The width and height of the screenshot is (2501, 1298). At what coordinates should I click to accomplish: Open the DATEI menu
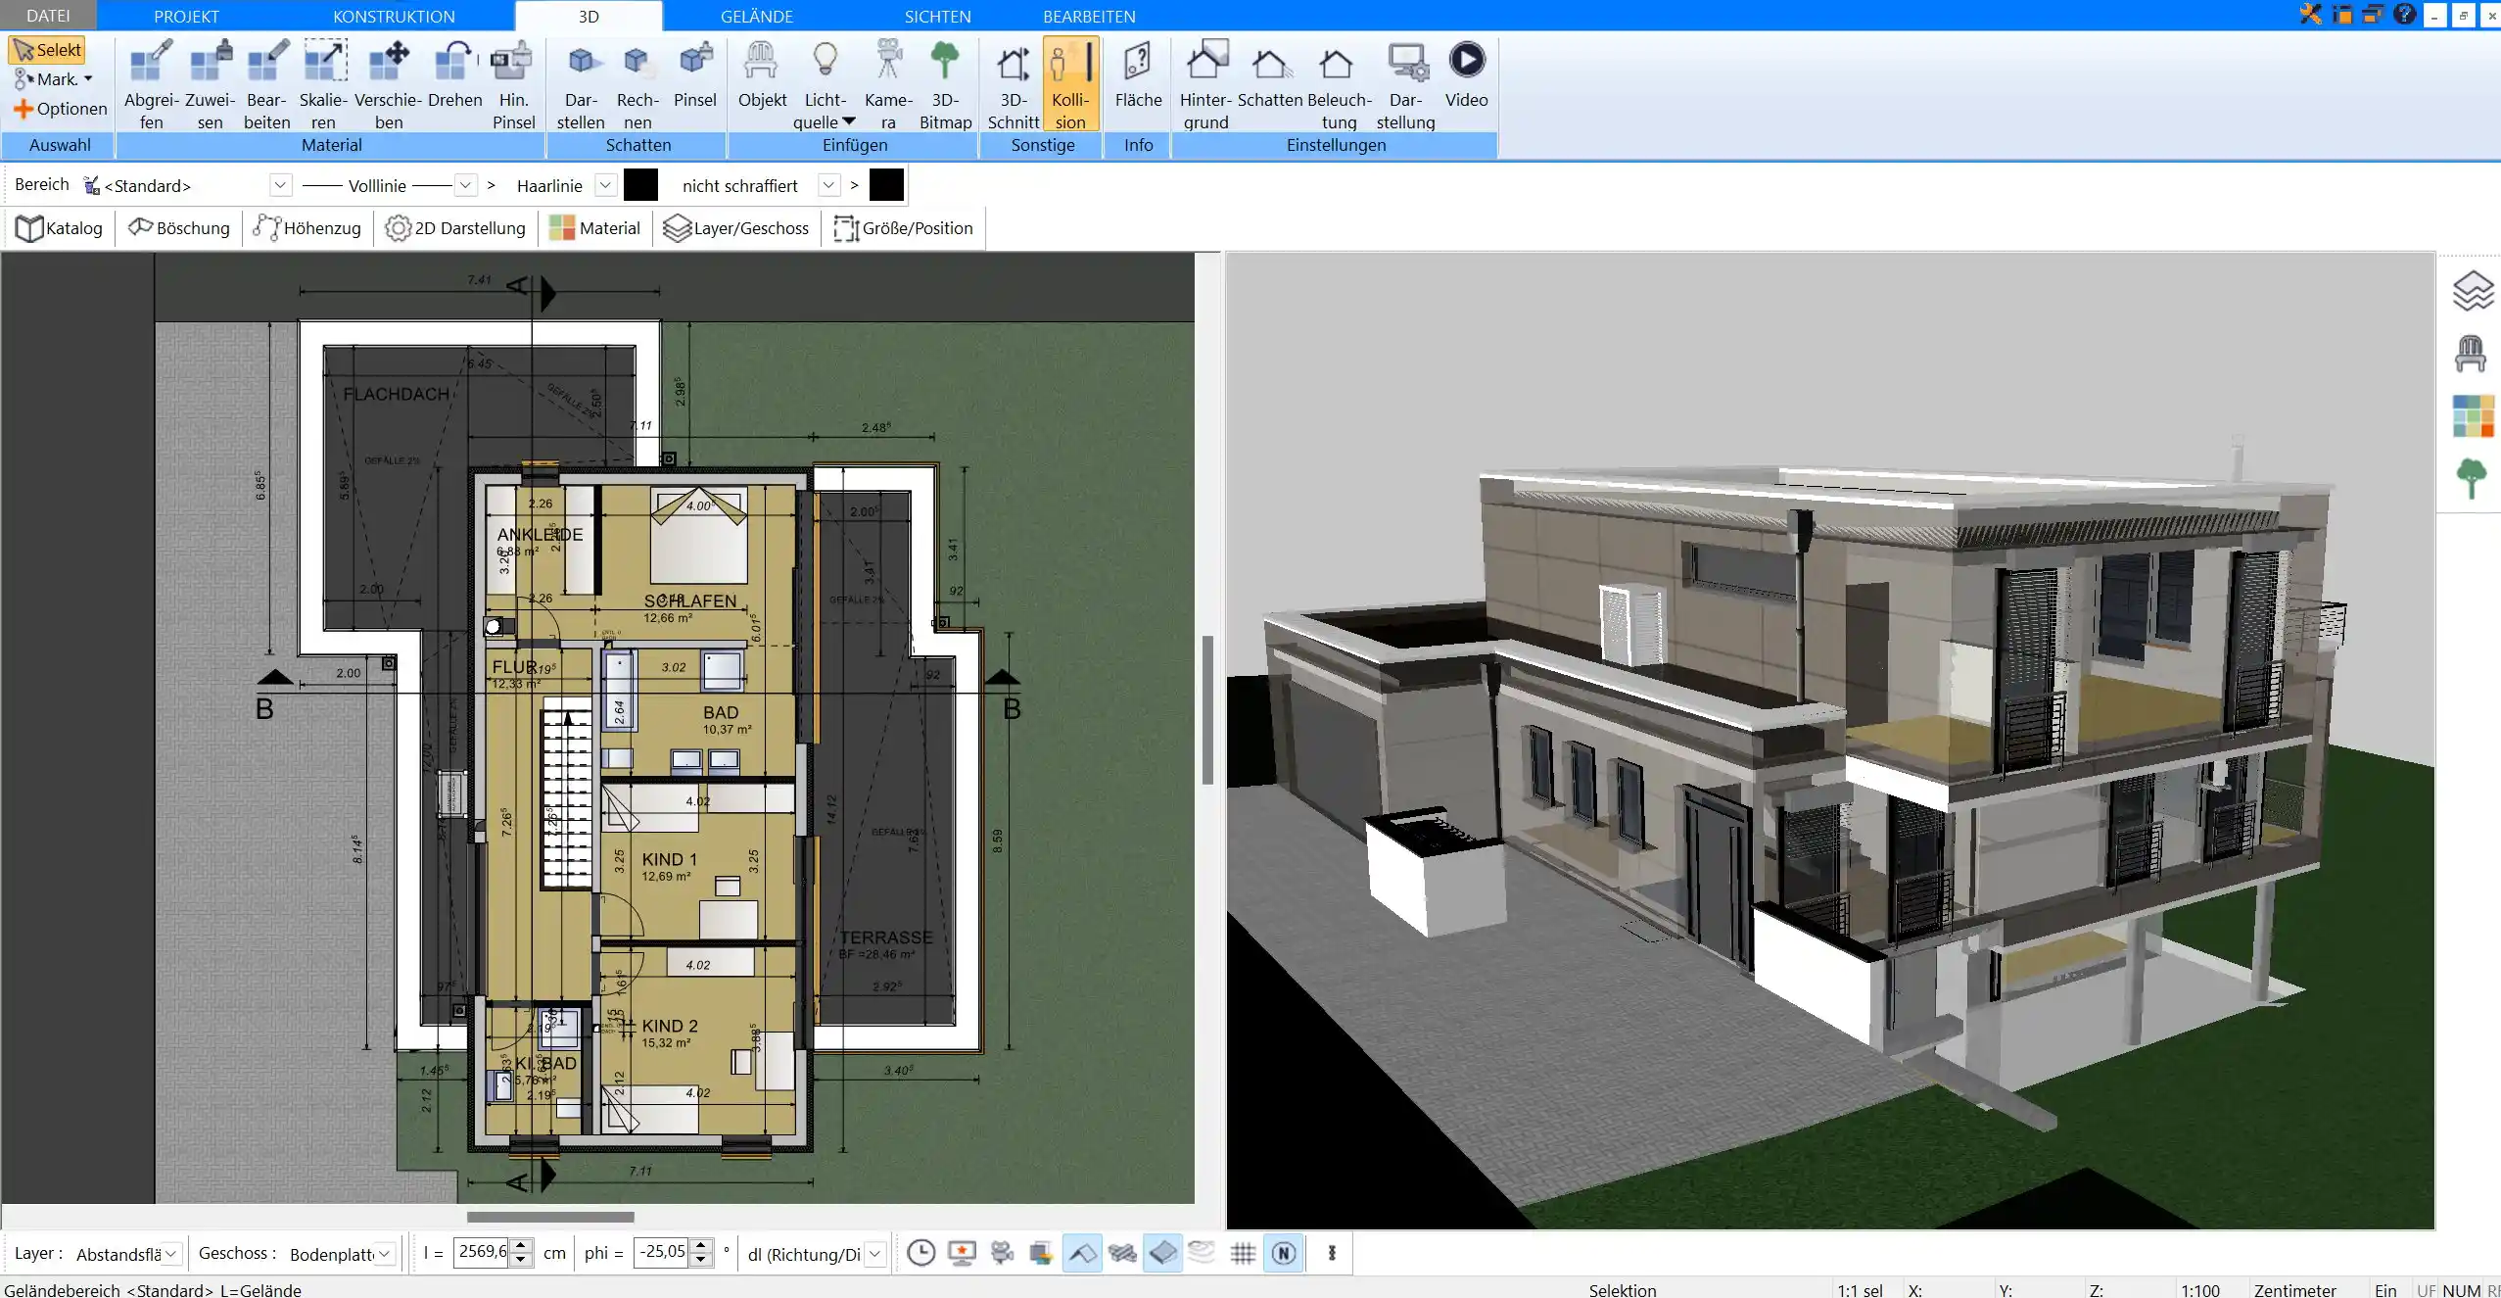48,16
